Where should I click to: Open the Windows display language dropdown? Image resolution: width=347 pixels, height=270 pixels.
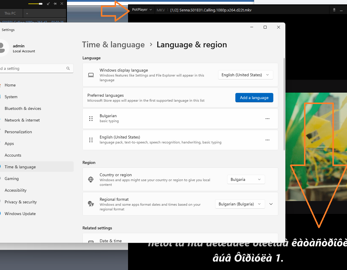[245, 75]
